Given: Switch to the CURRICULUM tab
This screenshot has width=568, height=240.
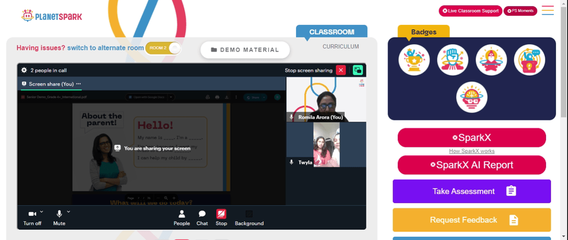Looking at the screenshot, I should coord(341,47).
